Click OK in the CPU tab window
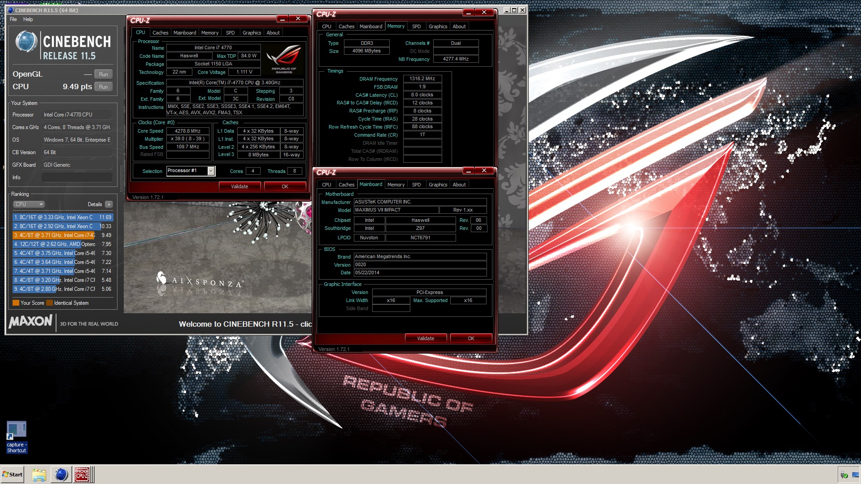Viewport: 861px width, 484px height. 285,186
